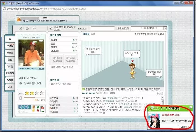Click the poop-shaped icon beside the hompy URL

point(19,19)
